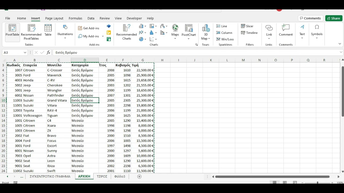Open the Symbols group dropdown

[x=317, y=32]
